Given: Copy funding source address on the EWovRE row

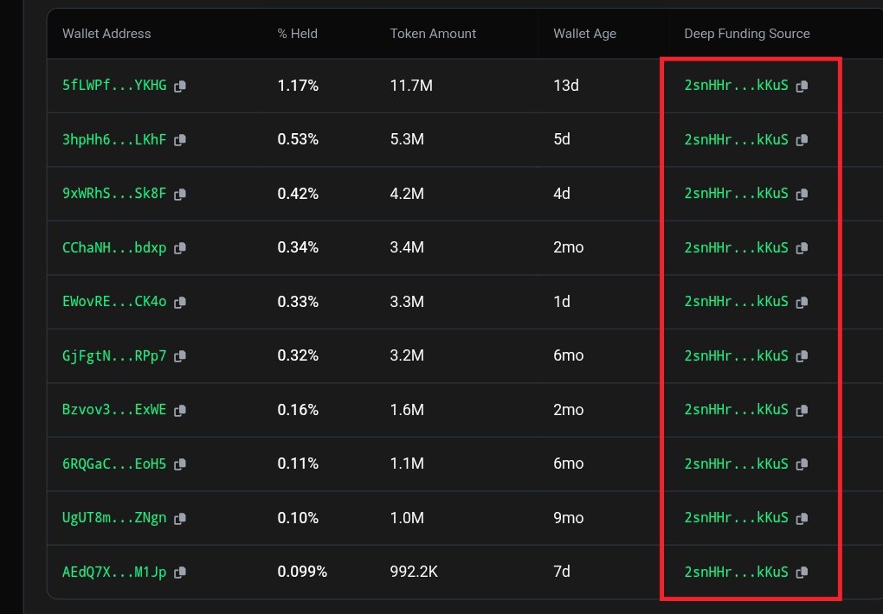Looking at the screenshot, I should click(x=802, y=301).
